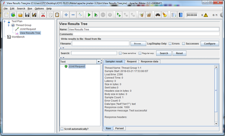Click the Name input field
Image resolution: width=225 pixels, height=136 pixels.
(x=144, y=29)
